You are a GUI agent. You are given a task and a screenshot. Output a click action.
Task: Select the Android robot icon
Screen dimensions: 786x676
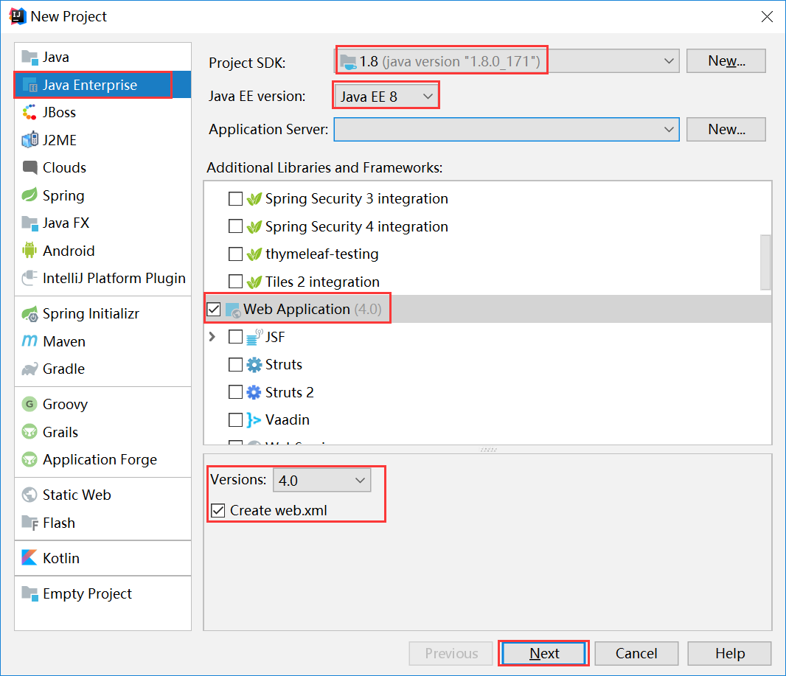coord(30,250)
